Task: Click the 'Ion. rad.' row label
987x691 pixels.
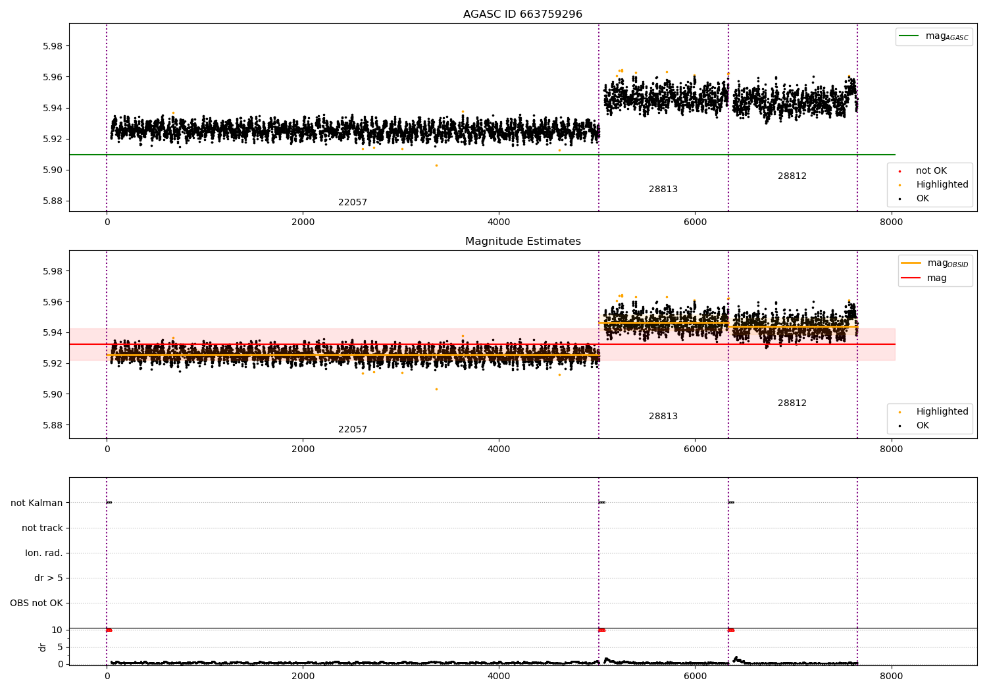Action: tap(44, 553)
